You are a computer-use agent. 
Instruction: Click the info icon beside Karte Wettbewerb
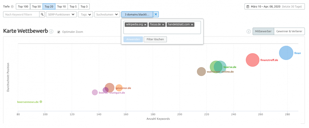coord(51,32)
